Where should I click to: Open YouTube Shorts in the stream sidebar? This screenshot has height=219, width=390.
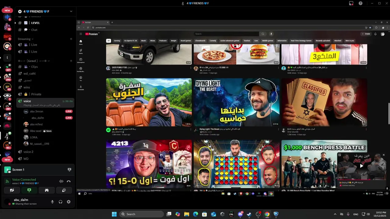click(81, 51)
